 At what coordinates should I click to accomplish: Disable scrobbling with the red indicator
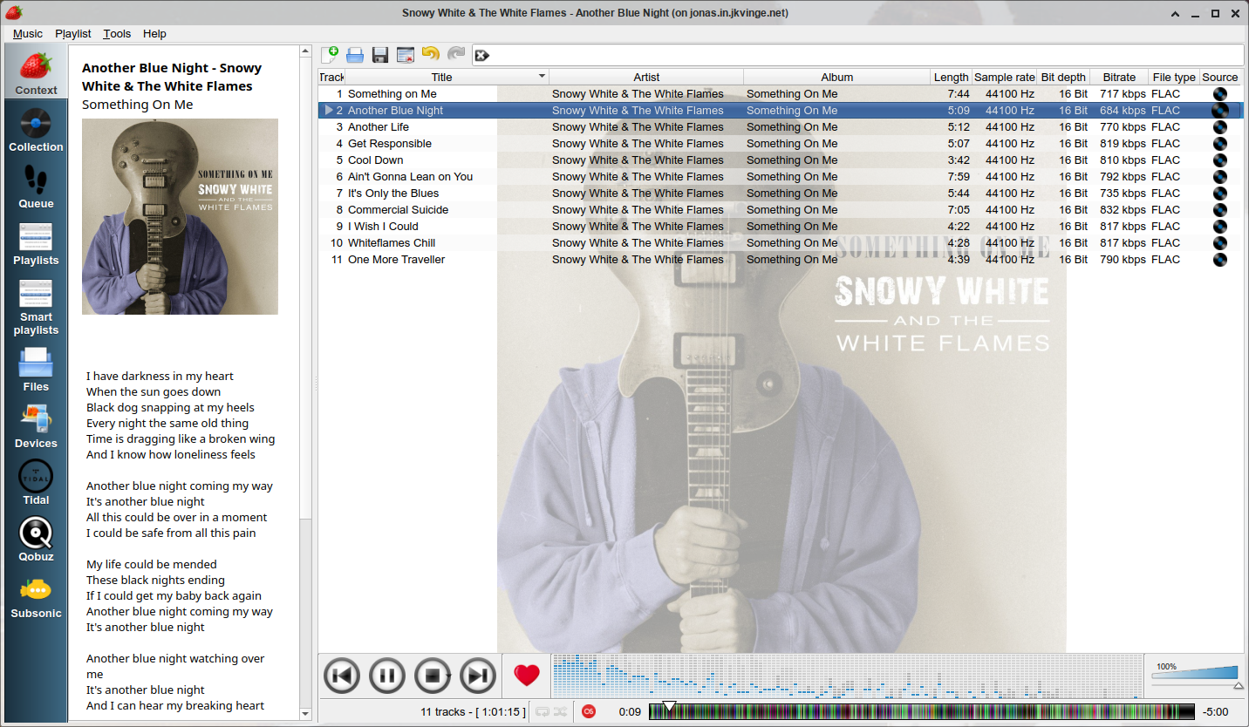[589, 711]
